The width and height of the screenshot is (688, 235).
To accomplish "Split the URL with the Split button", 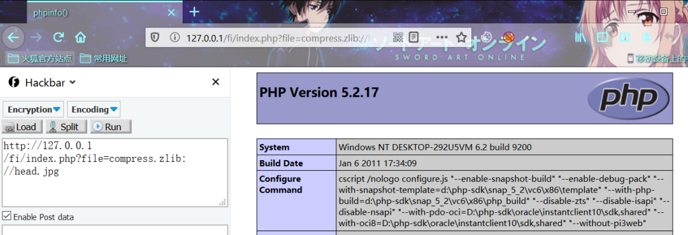I will pyautogui.click(x=66, y=127).
